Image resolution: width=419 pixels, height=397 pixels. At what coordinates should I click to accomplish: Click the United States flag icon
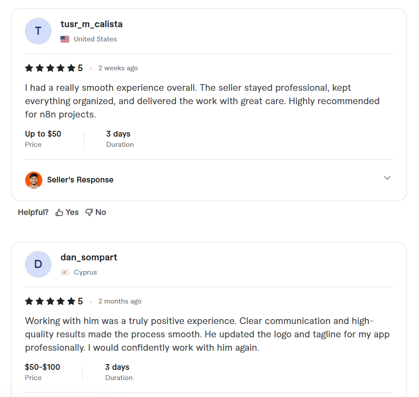tap(65, 39)
